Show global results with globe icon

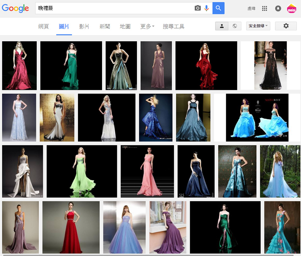coord(234,26)
